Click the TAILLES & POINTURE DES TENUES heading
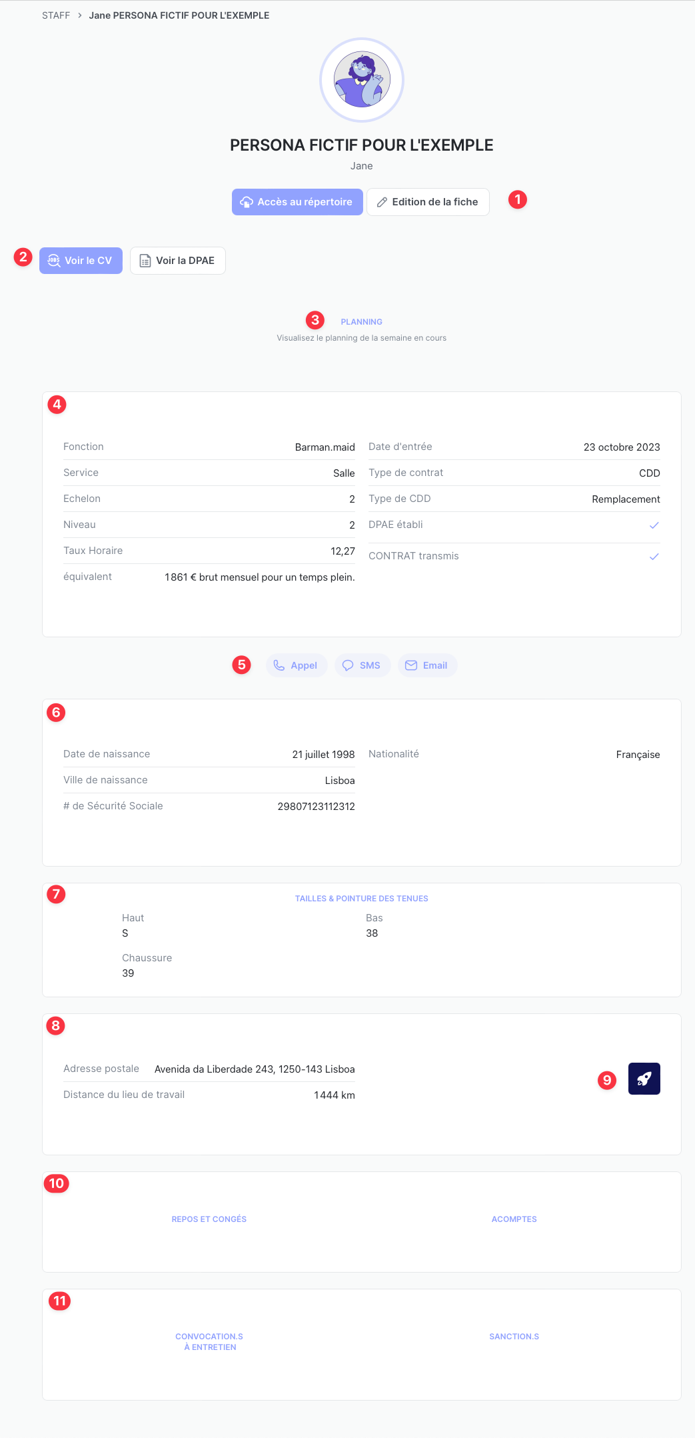 click(361, 899)
